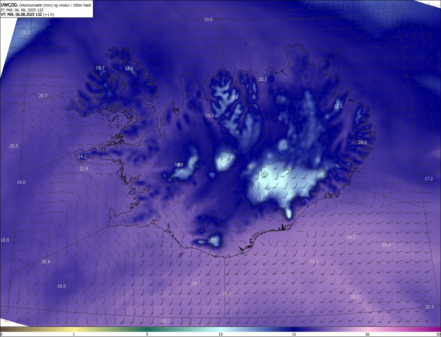Image resolution: width=441 pixels, height=337 pixels.
Task: Click the 50 tick on the color scale
Action: 438,334
